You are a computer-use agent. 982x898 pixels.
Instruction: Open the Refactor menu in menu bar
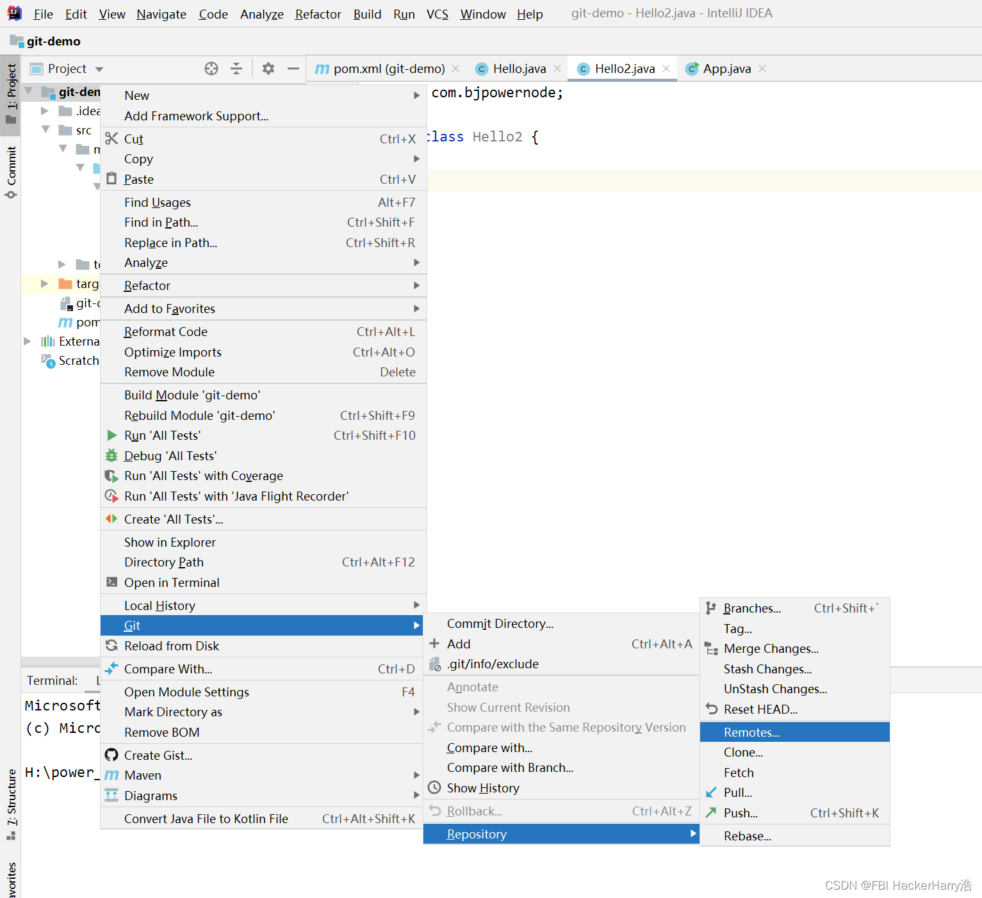pos(318,14)
